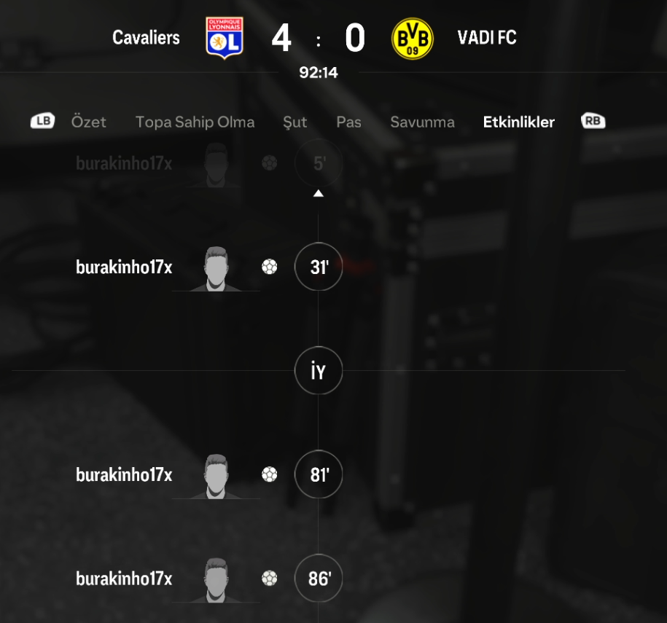This screenshot has height=623, width=667.
Task: Switch to Topa Sahip Olma tab
Action: pyautogui.click(x=195, y=122)
